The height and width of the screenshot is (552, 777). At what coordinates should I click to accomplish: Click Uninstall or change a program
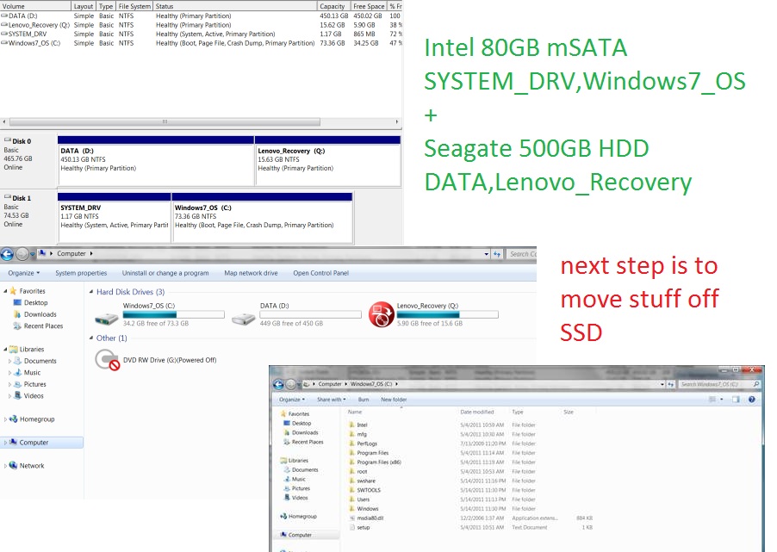point(165,273)
